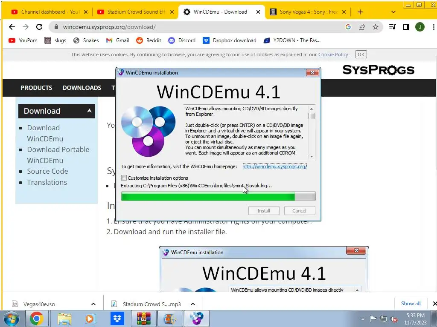Accept cookies with the OK button
Screen dimensions: 437x327
[x=361, y=54]
